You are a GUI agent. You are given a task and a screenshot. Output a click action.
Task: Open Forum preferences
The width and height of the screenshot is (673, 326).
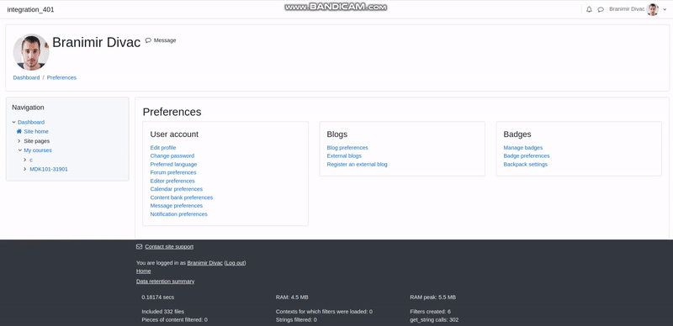pos(173,172)
